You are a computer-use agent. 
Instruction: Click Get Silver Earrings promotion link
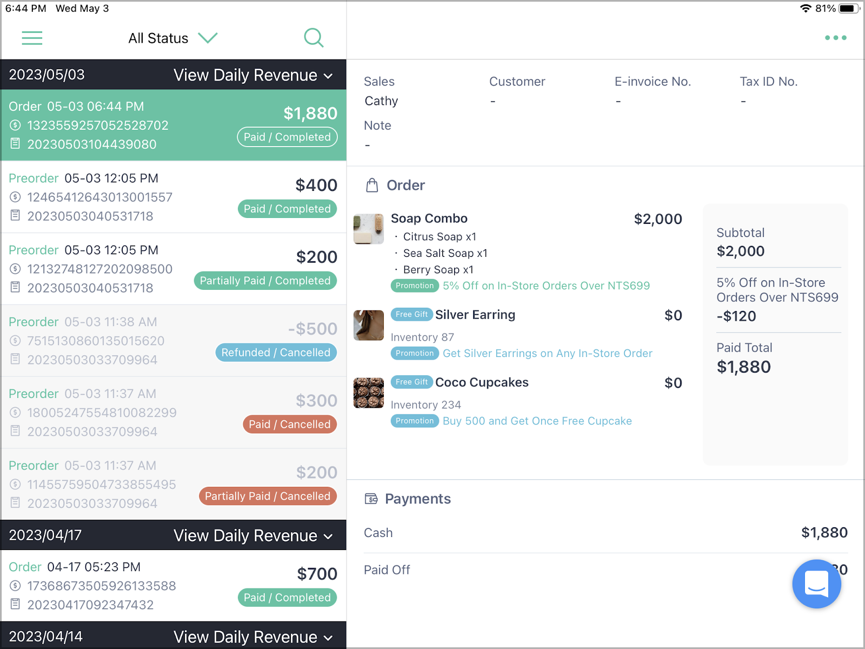(x=547, y=353)
